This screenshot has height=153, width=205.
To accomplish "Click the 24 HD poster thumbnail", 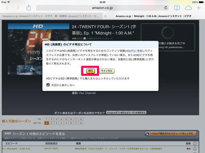I will tap(38, 49).
